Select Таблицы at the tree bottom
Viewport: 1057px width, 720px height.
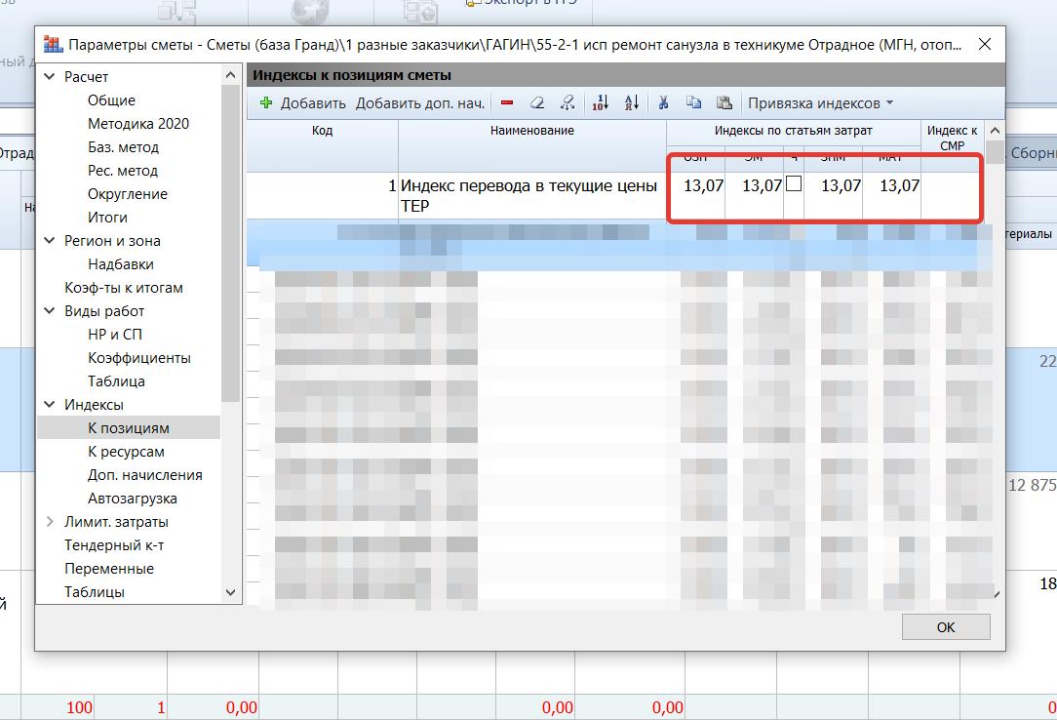tap(95, 592)
